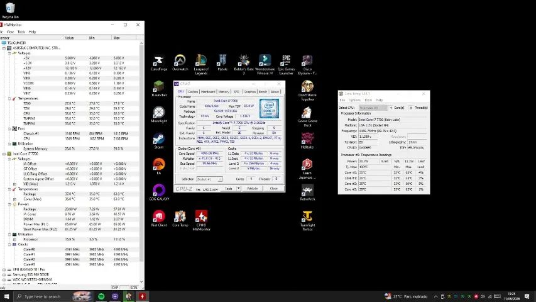The height and width of the screenshot is (302, 536).
Task: Open the Hytale desktop shortcut
Action: 222,63
